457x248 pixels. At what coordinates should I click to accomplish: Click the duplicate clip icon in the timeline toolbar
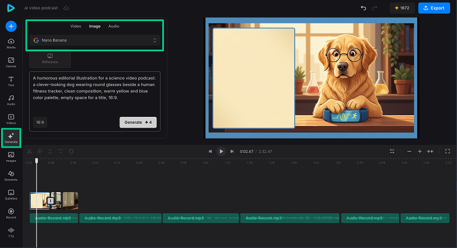[40, 151]
